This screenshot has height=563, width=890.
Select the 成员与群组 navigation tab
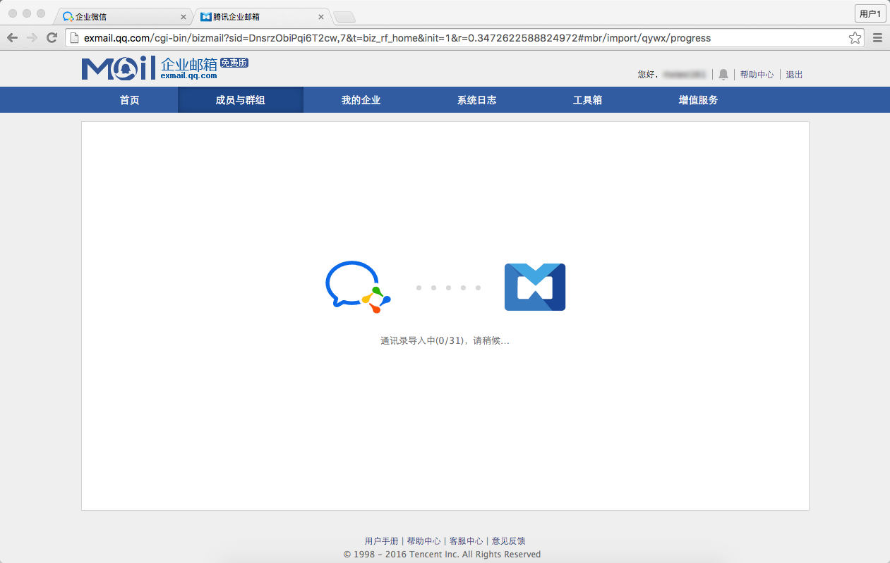pos(240,100)
